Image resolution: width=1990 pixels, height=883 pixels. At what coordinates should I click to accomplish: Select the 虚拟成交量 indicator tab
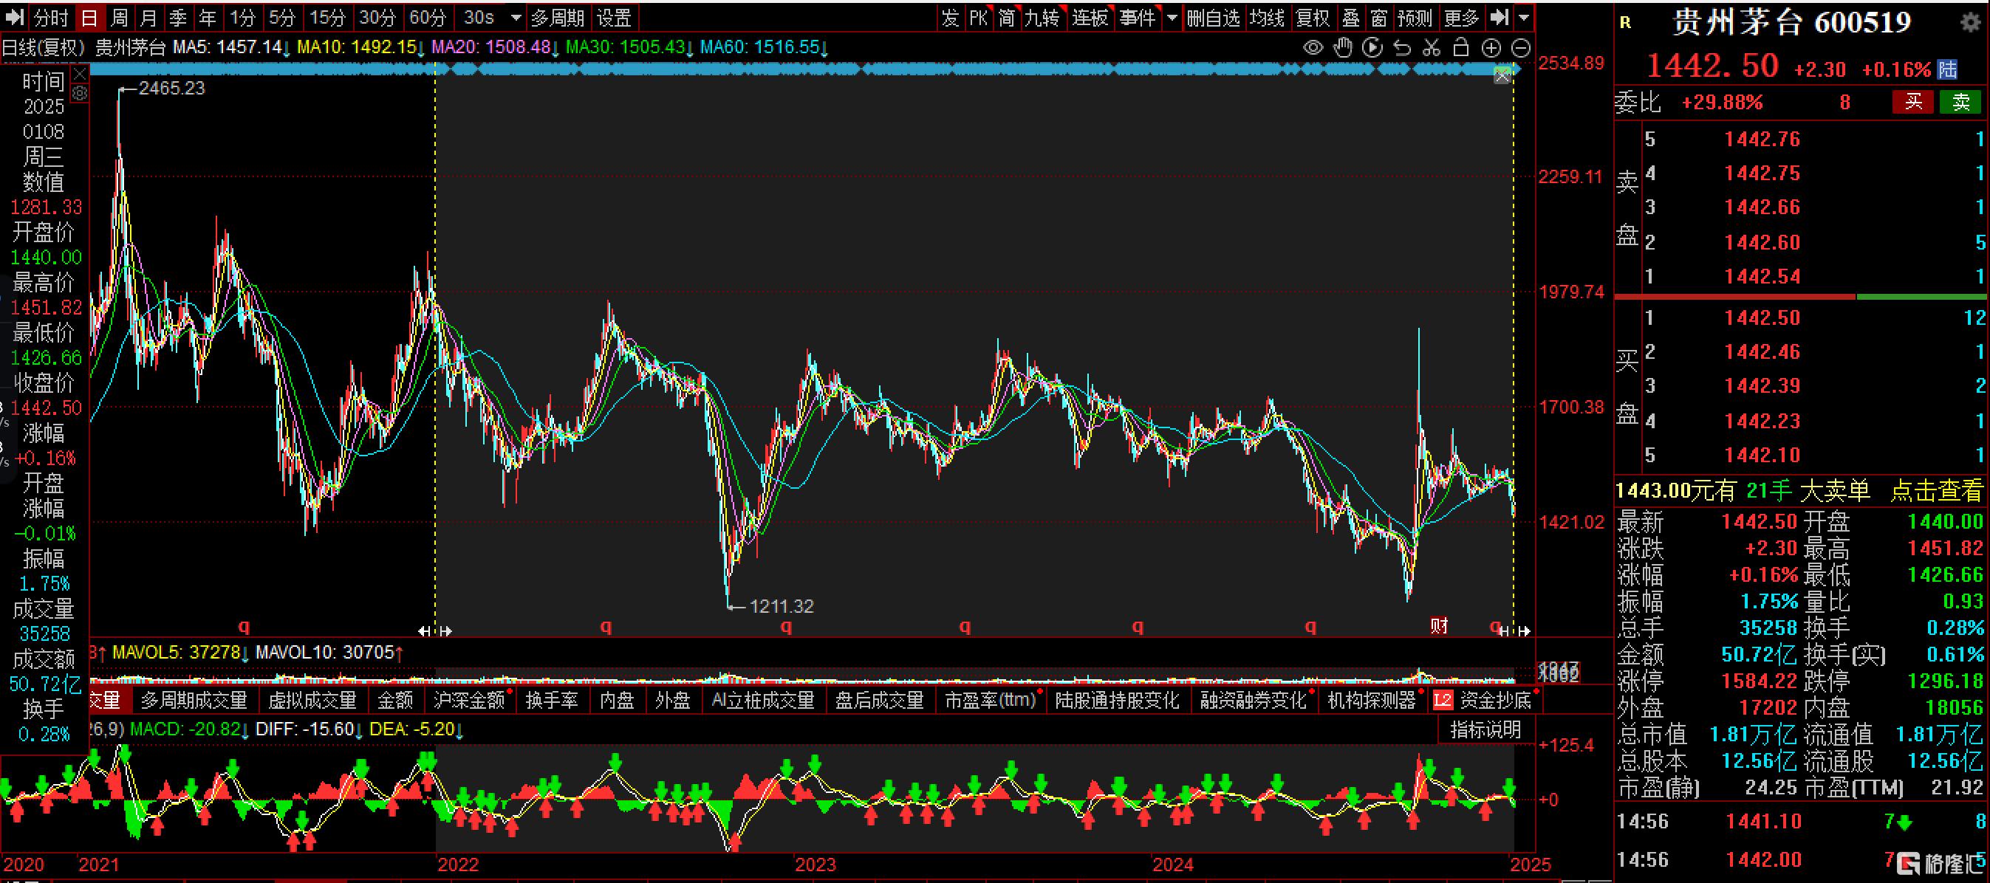click(x=312, y=700)
